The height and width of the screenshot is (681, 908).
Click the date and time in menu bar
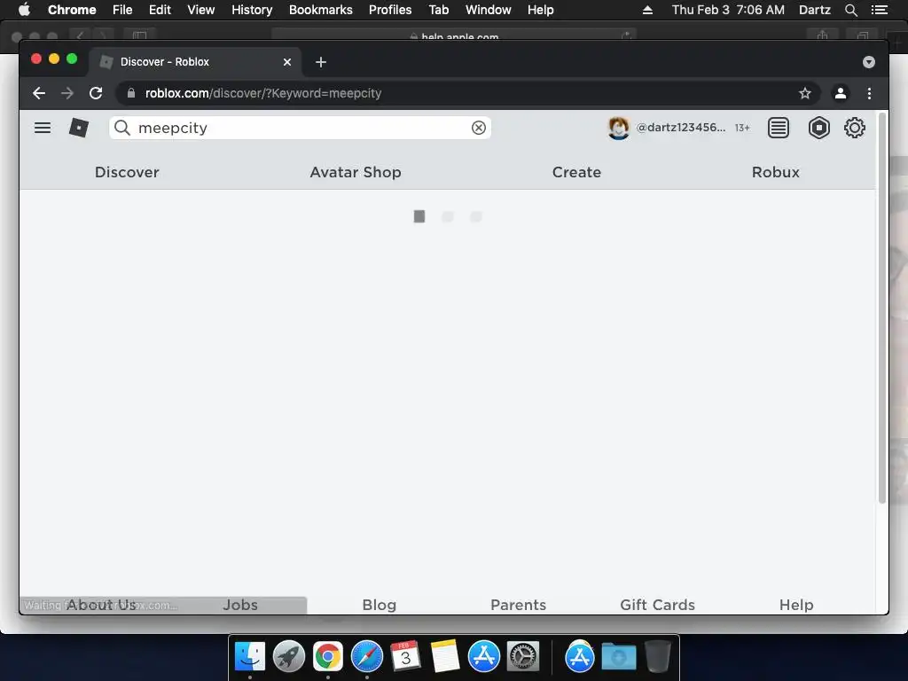[728, 10]
